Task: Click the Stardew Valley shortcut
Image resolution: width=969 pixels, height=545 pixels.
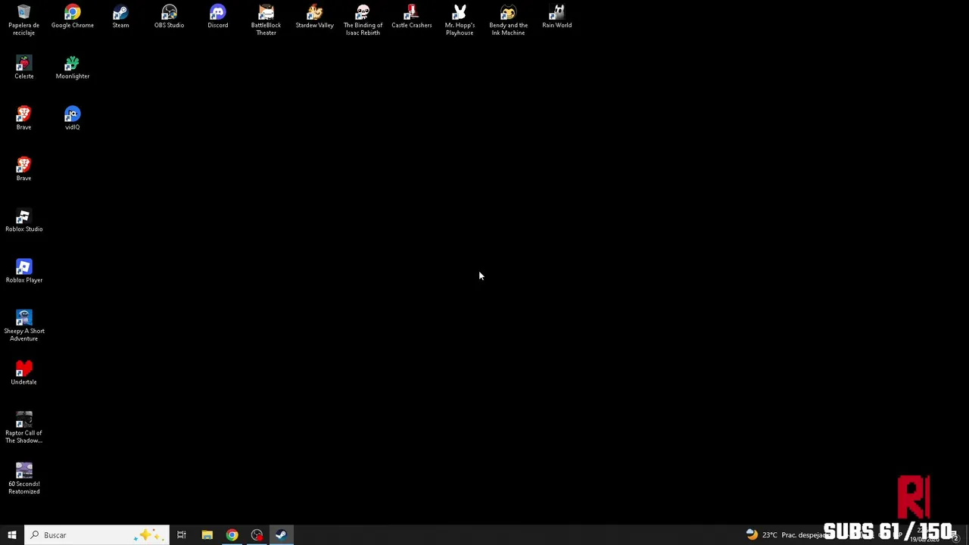Action: click(x=314, y=17)
